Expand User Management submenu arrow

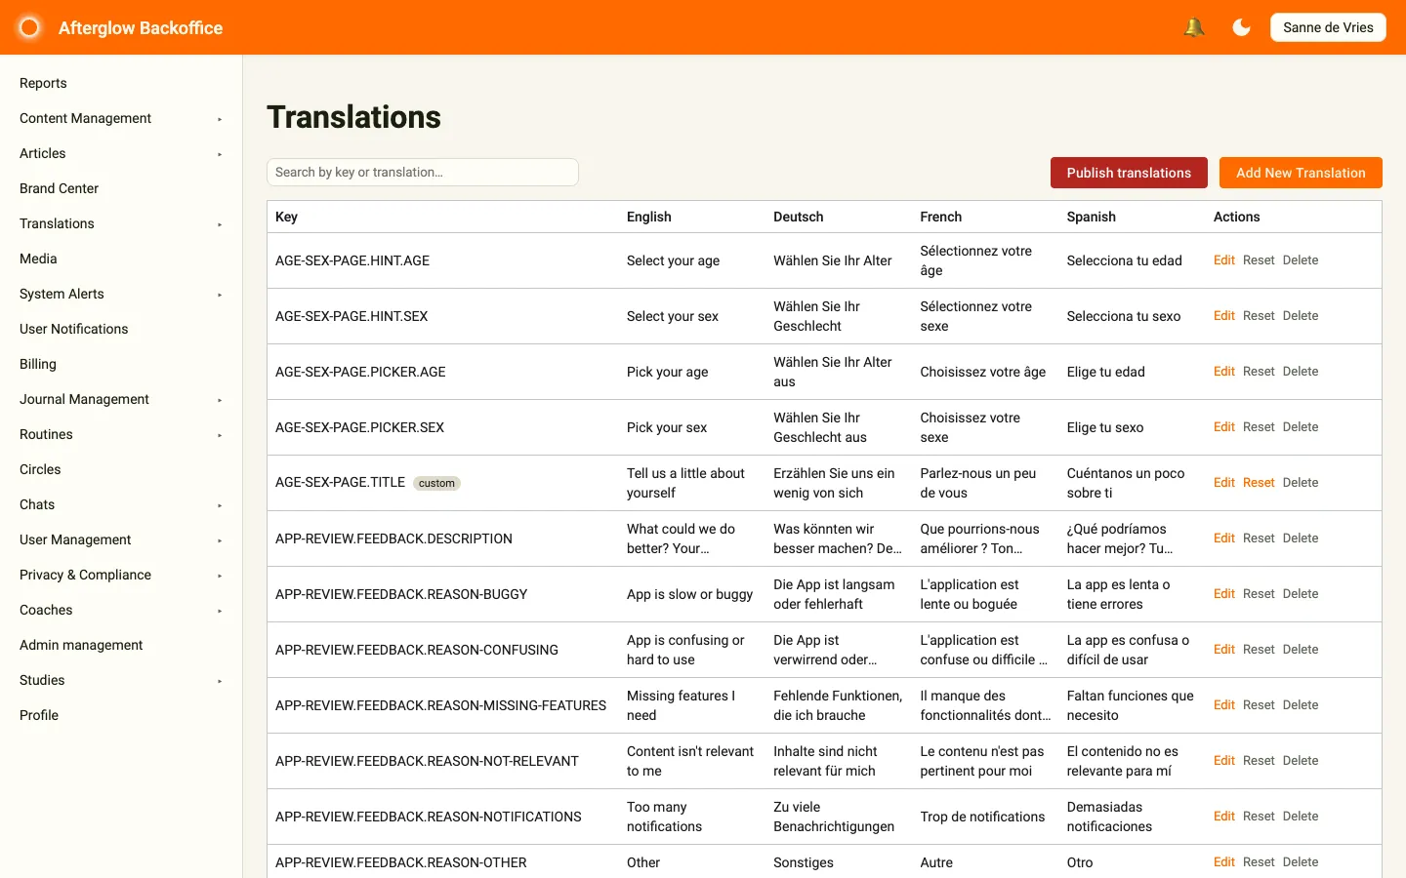click(x=220, y=540)
